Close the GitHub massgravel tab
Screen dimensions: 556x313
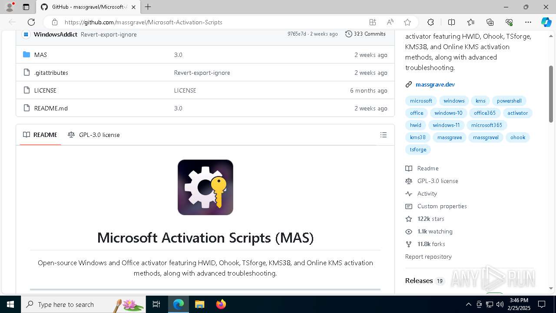coord(134,7)
